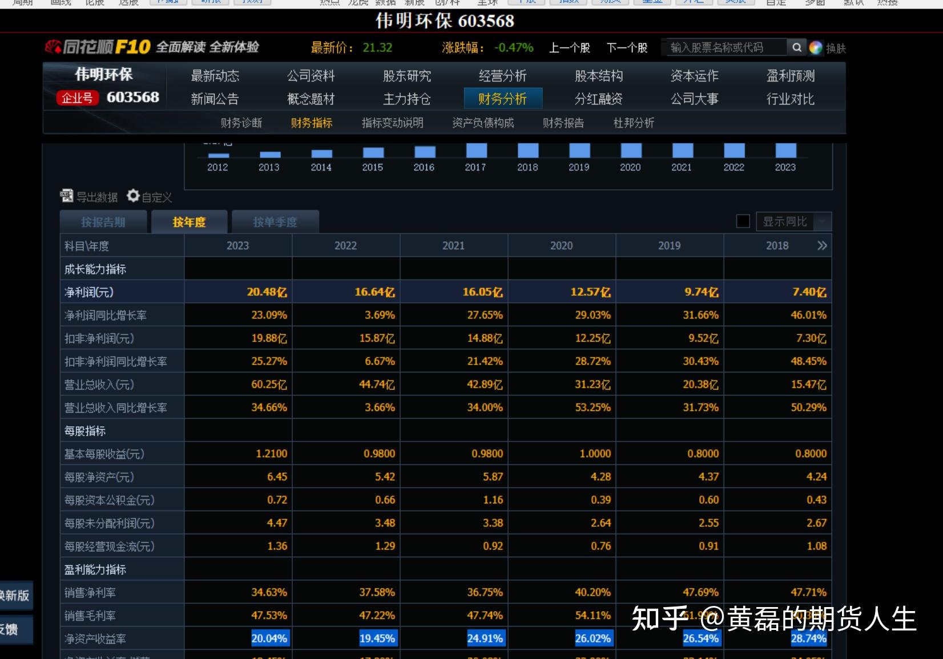Click the highlighted 24.91% ROE cell

(485, 638)
